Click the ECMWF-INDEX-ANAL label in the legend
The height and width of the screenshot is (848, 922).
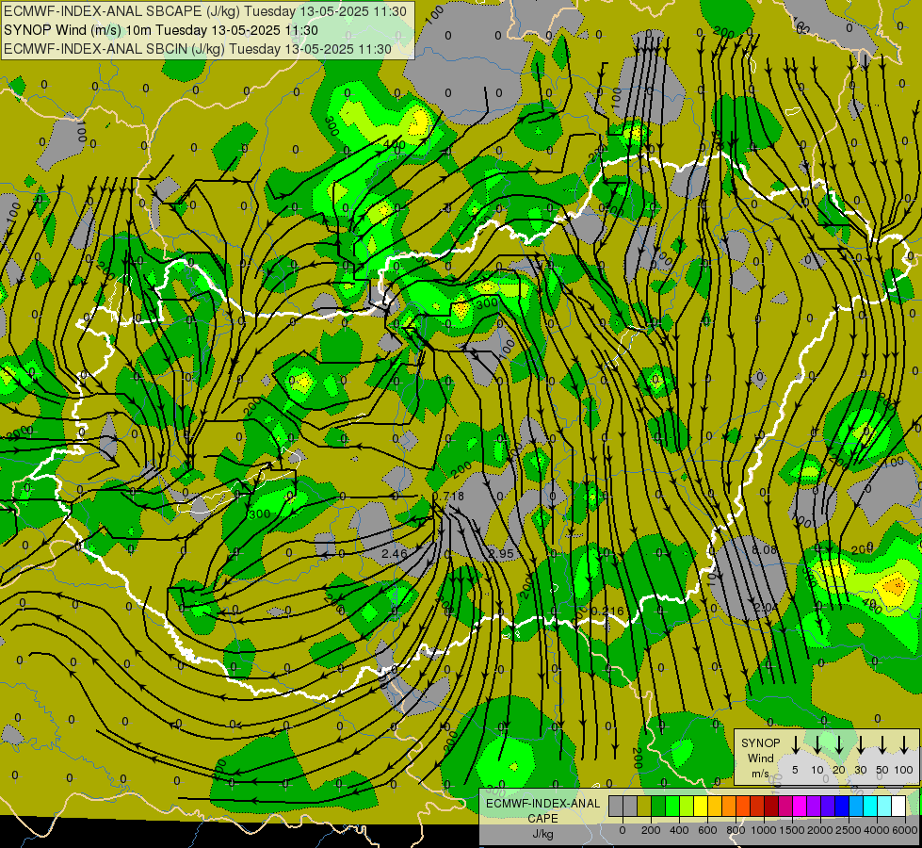click(542, 804)
